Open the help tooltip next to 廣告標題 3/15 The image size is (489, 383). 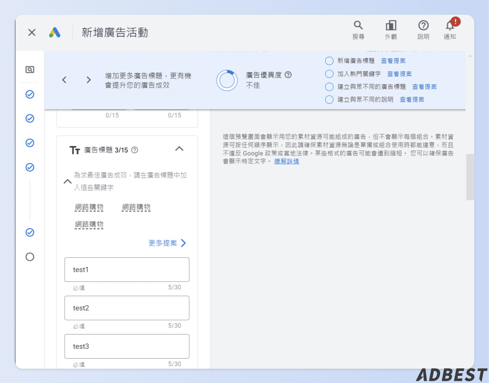click(135, 150)
